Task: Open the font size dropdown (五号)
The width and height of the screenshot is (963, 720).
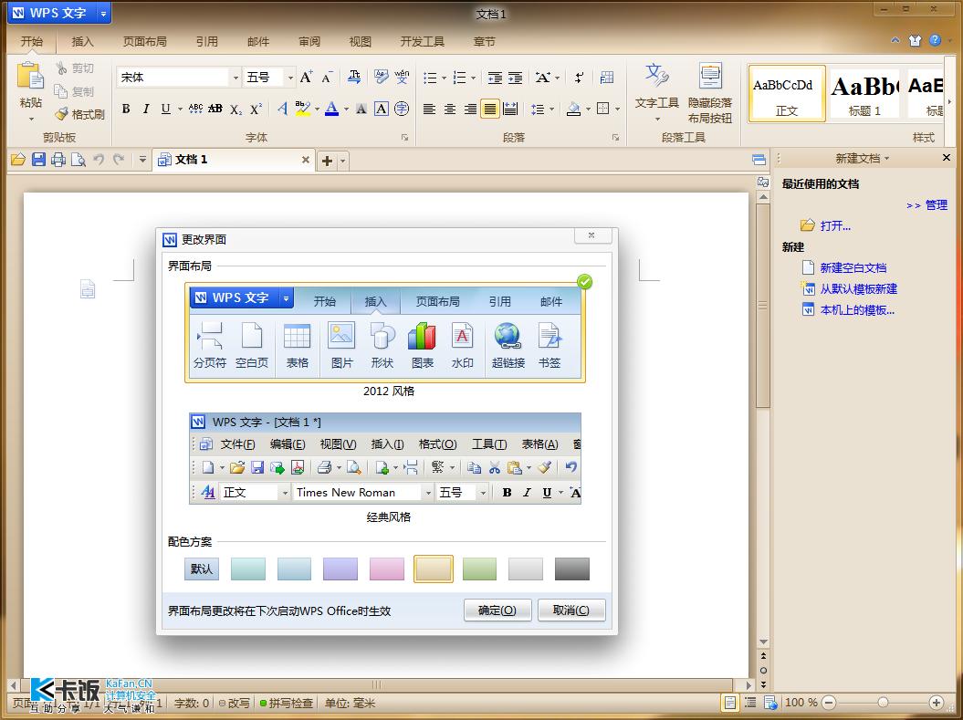Action: click(x=290, y=78)
